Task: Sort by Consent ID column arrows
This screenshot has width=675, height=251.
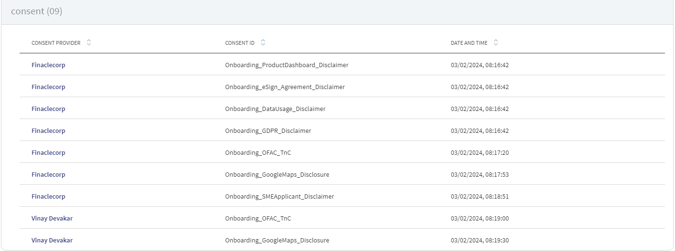Action: click(263, 42)
